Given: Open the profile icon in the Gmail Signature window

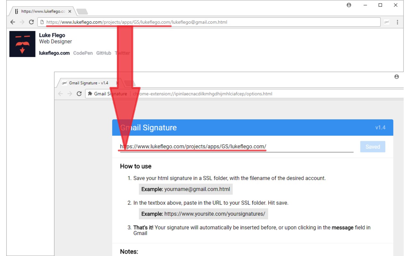Looking at the screenshot, I should [x=397, y=77].
